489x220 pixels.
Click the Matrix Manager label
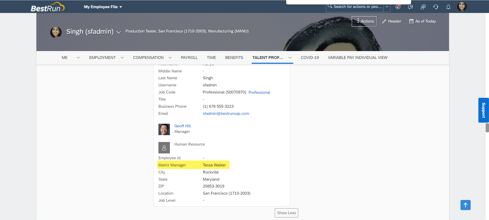click(172, 165)
